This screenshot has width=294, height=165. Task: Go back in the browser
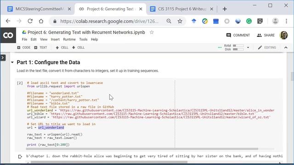pyautogui.click(x=8, y=21)
